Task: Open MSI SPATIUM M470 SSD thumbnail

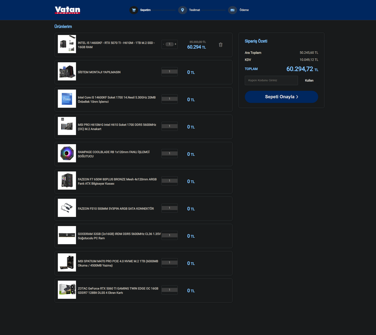Action: point(67,262)
